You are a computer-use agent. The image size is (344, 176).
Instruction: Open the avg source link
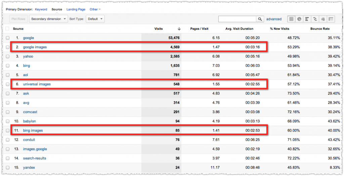[x=26, y=103]
